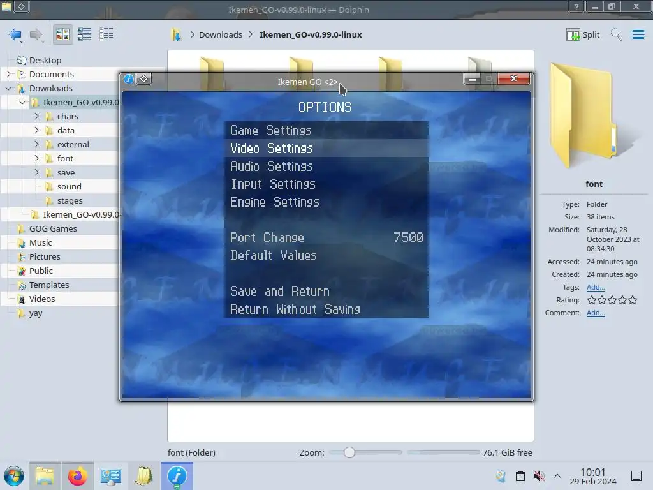This screenshot has width=653, height=490.
Task: Set rating to five stars
Action: tap(633, 300)
